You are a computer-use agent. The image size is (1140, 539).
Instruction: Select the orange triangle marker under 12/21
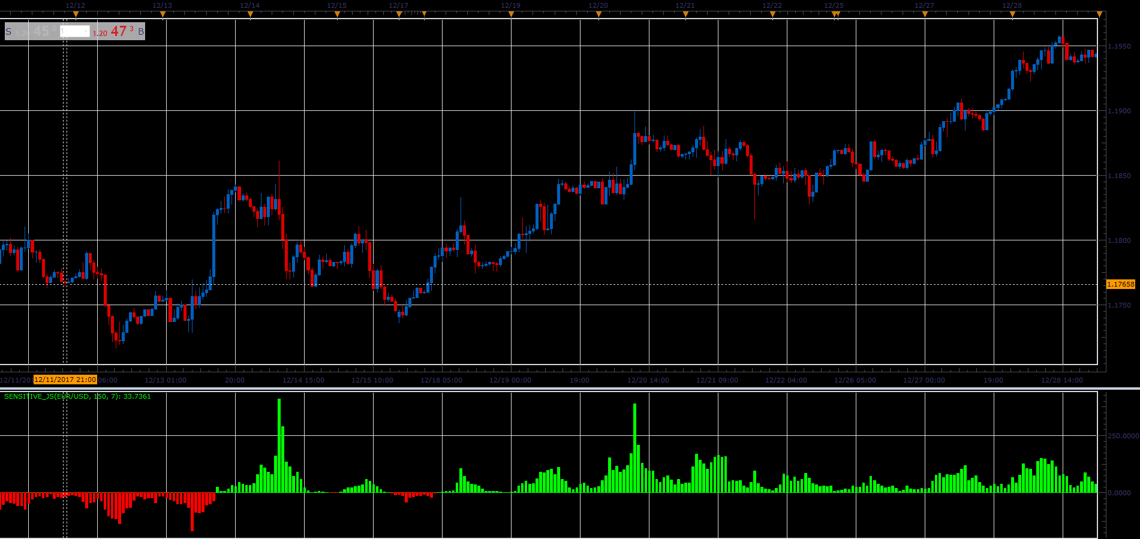(685, 14)
